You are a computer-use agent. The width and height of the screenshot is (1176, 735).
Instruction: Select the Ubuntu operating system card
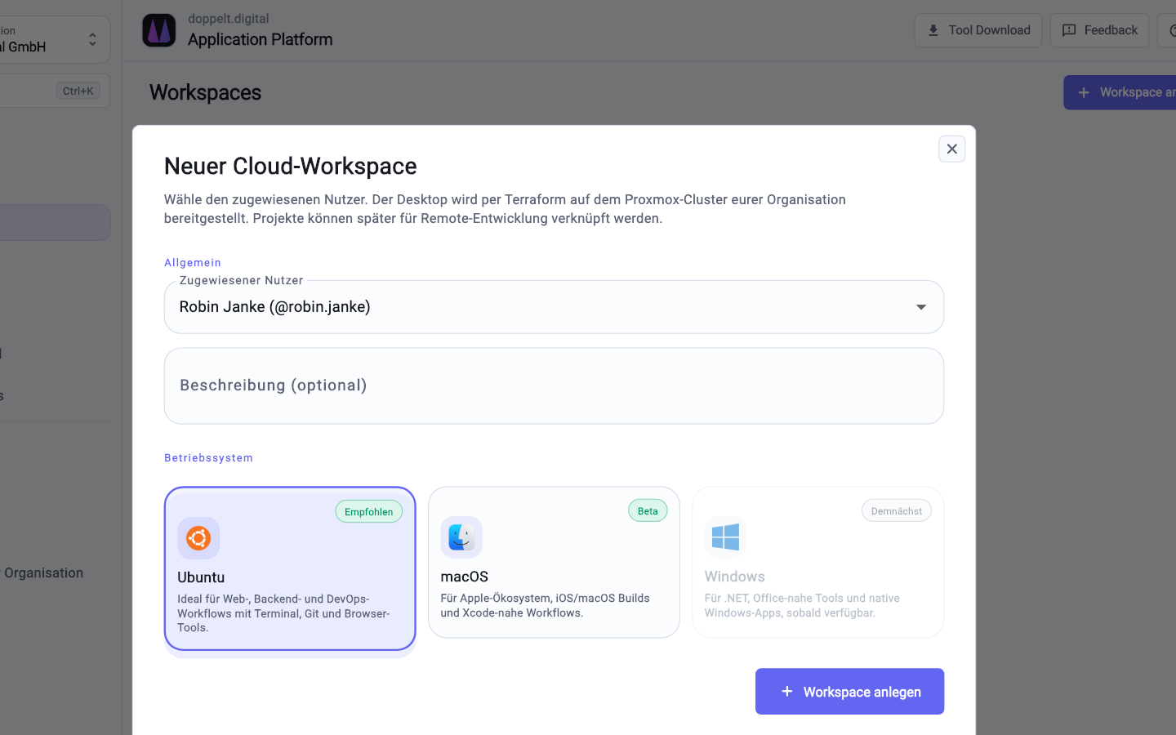tap(290, 568)
